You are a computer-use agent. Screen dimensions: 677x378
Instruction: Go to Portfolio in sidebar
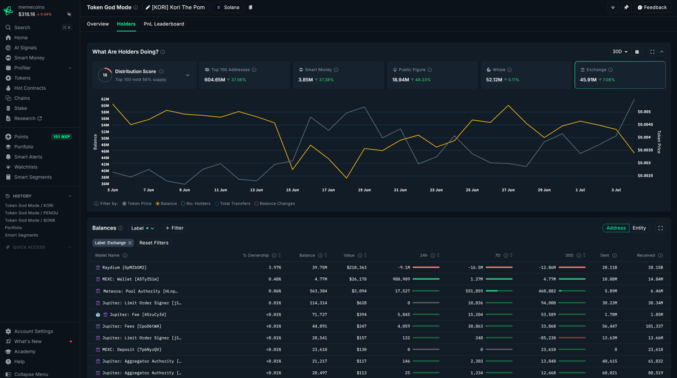point(23,147)
